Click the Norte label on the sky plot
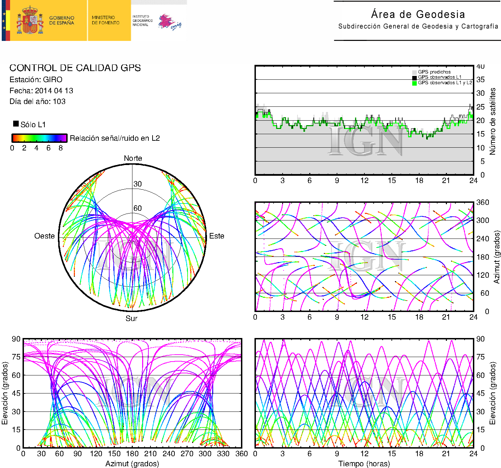This screenshot has width=501, height=468. pos(133,158)
